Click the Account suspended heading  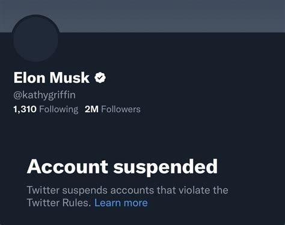(x=122, y=166)
